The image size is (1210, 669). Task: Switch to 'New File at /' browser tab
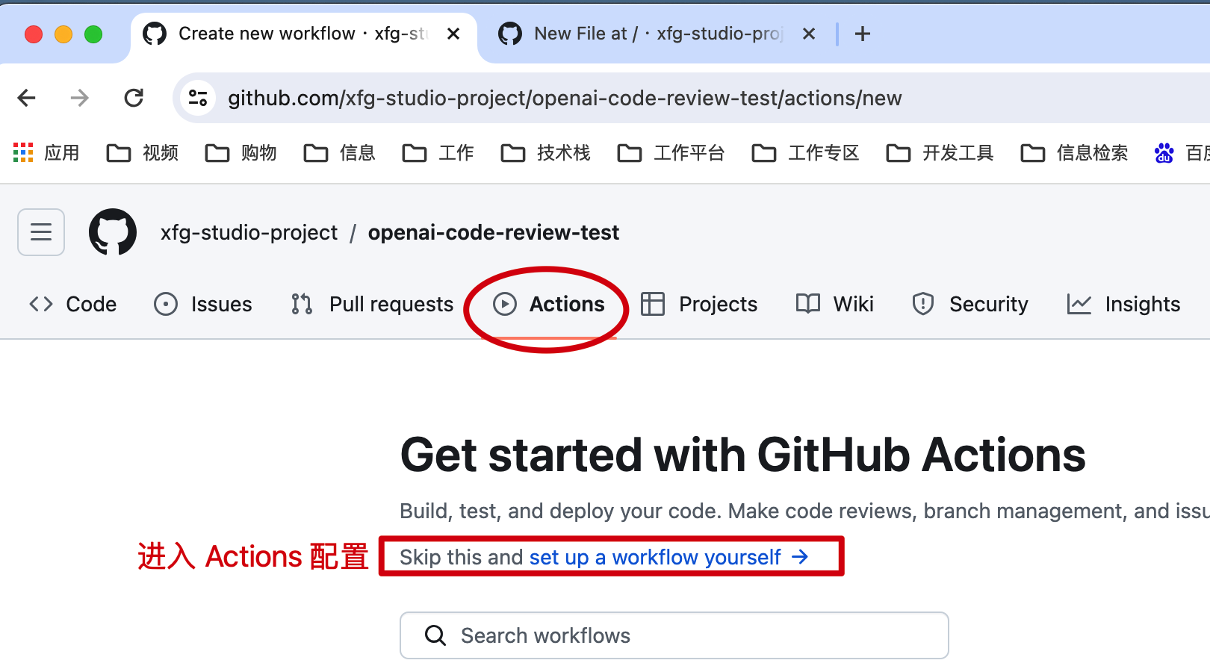(657, 34)
